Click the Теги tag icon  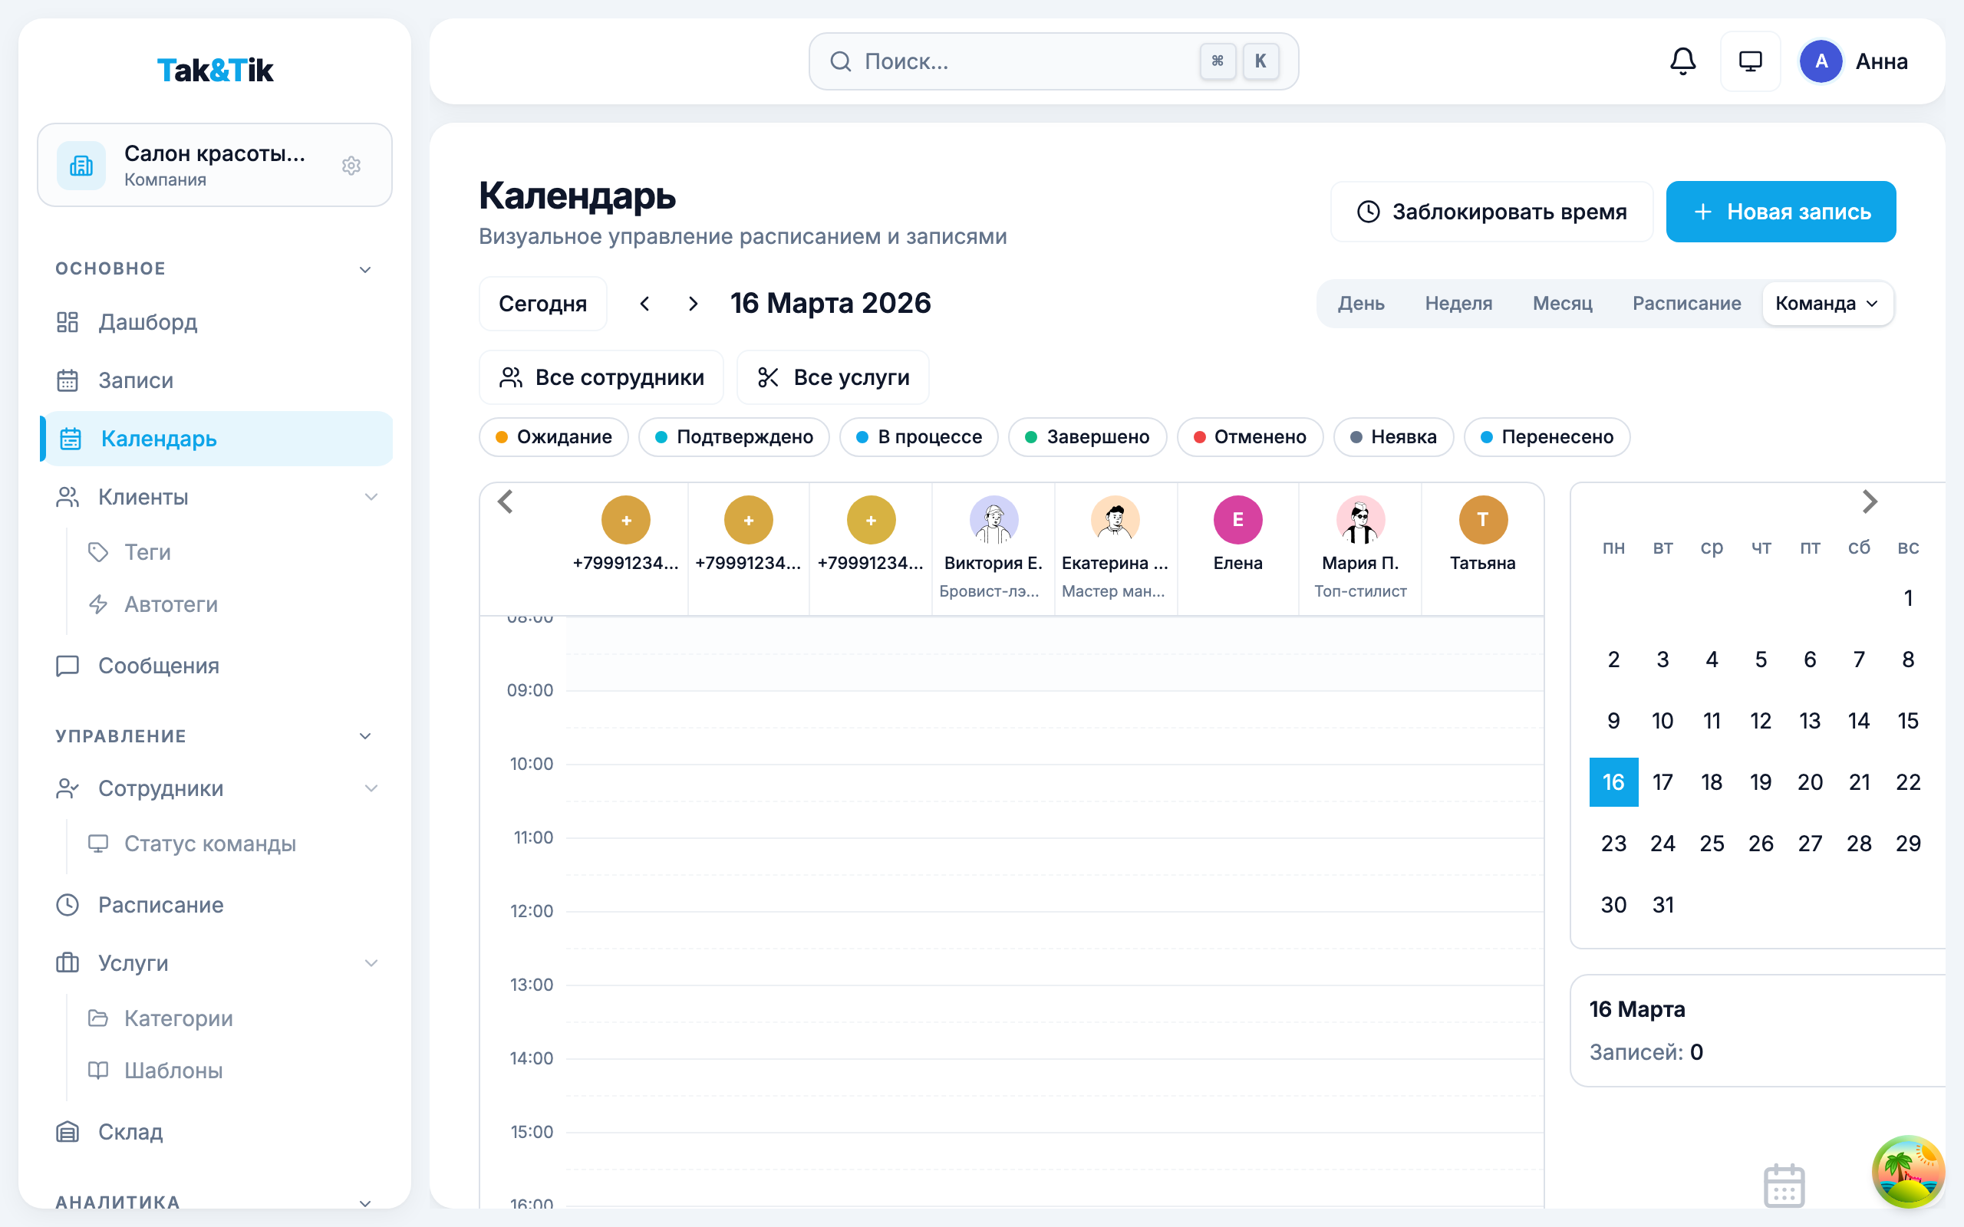[99, 552]
